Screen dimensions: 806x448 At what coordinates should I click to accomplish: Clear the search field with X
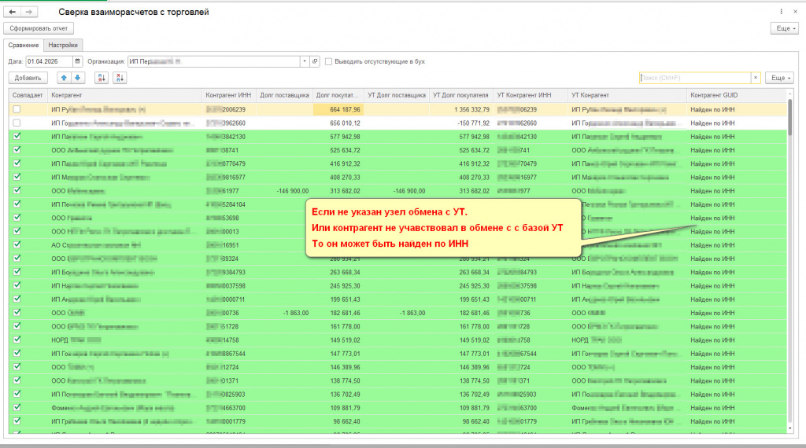pos(756,78)
